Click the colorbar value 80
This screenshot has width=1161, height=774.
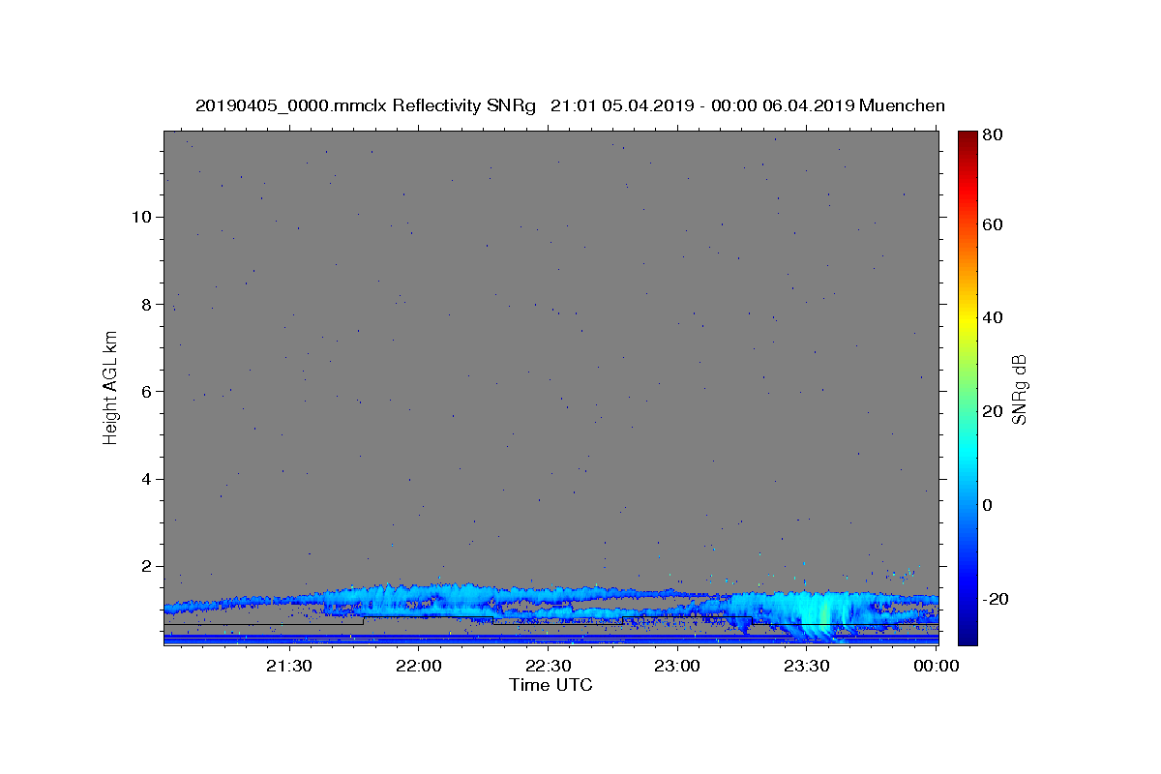tap(995, 134)
